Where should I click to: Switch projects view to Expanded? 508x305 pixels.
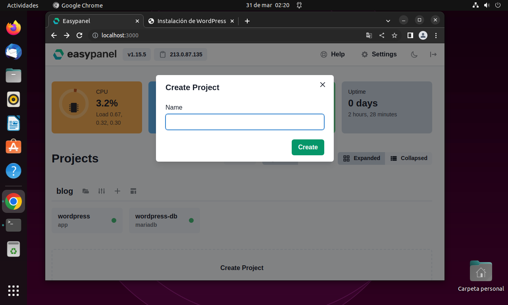[361, 158]
